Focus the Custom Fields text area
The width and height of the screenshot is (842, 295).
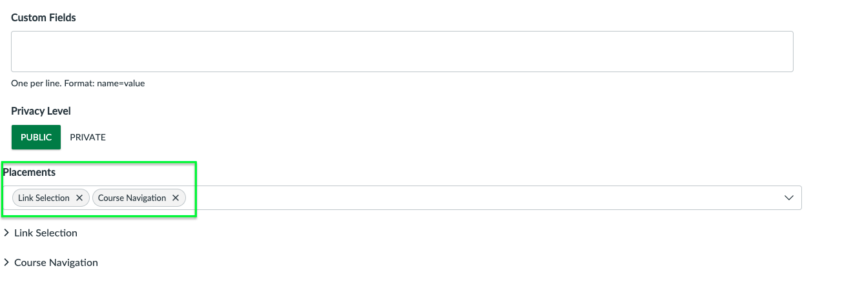tap(402, 52)
